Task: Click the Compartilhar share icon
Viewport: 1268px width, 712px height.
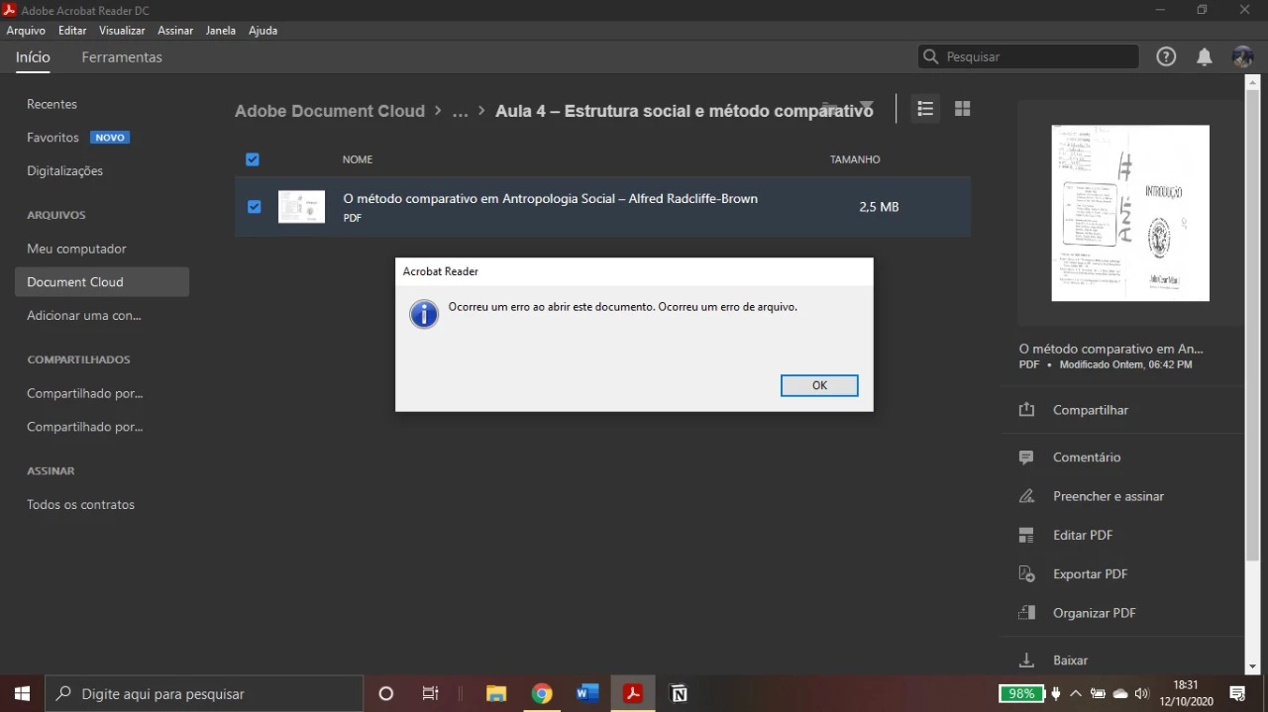Action: click(x=1026, y=410)
